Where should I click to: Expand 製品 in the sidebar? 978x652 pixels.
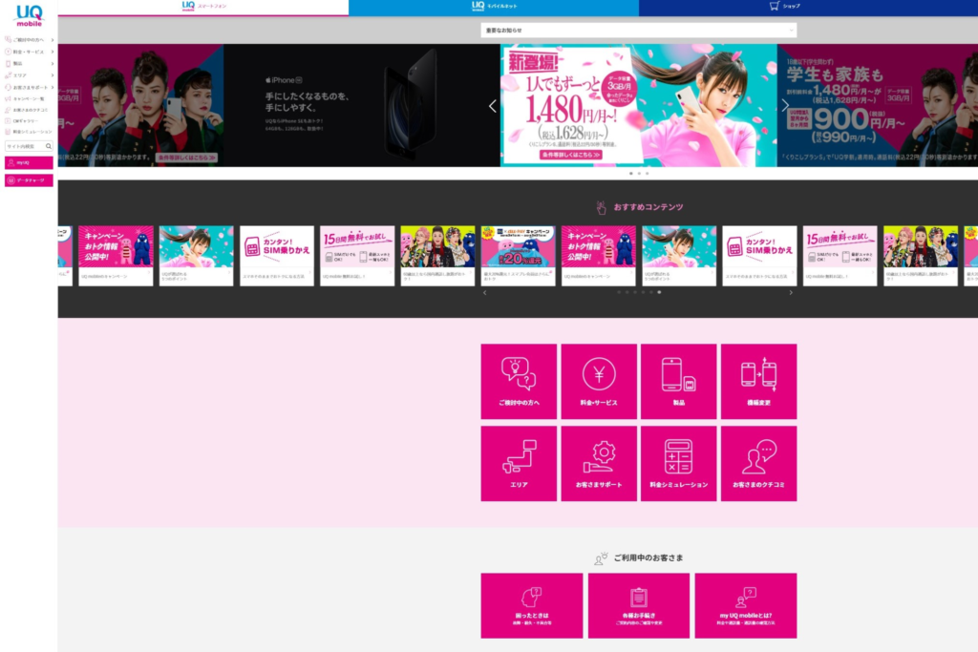(29, 64)
